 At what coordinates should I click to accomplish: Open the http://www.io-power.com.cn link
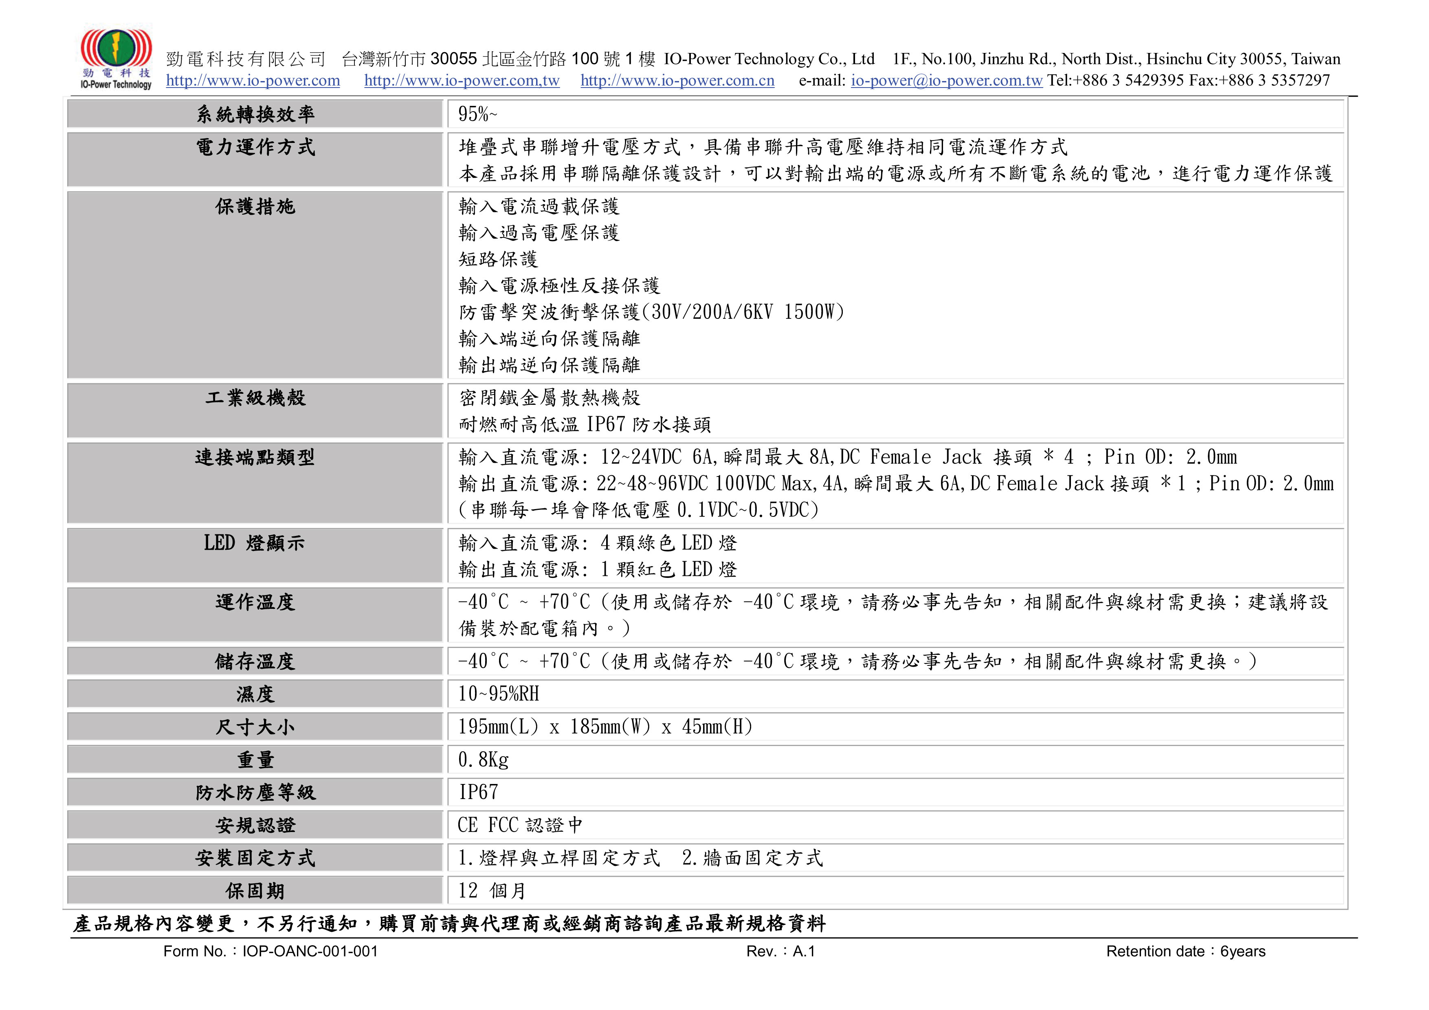pos(677,80)
